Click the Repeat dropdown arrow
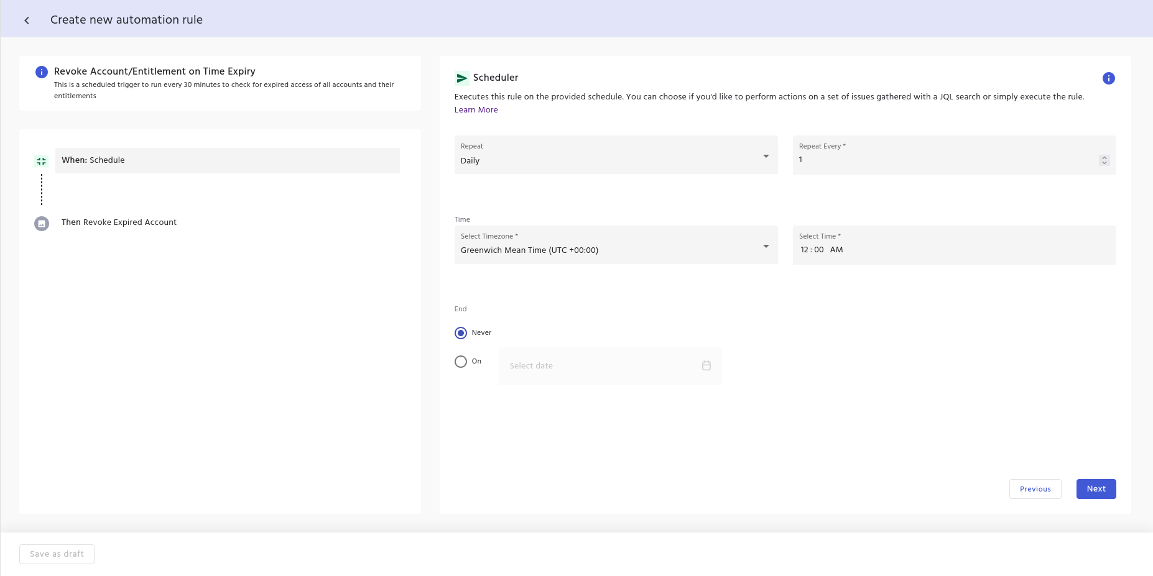 coord(766,156)
